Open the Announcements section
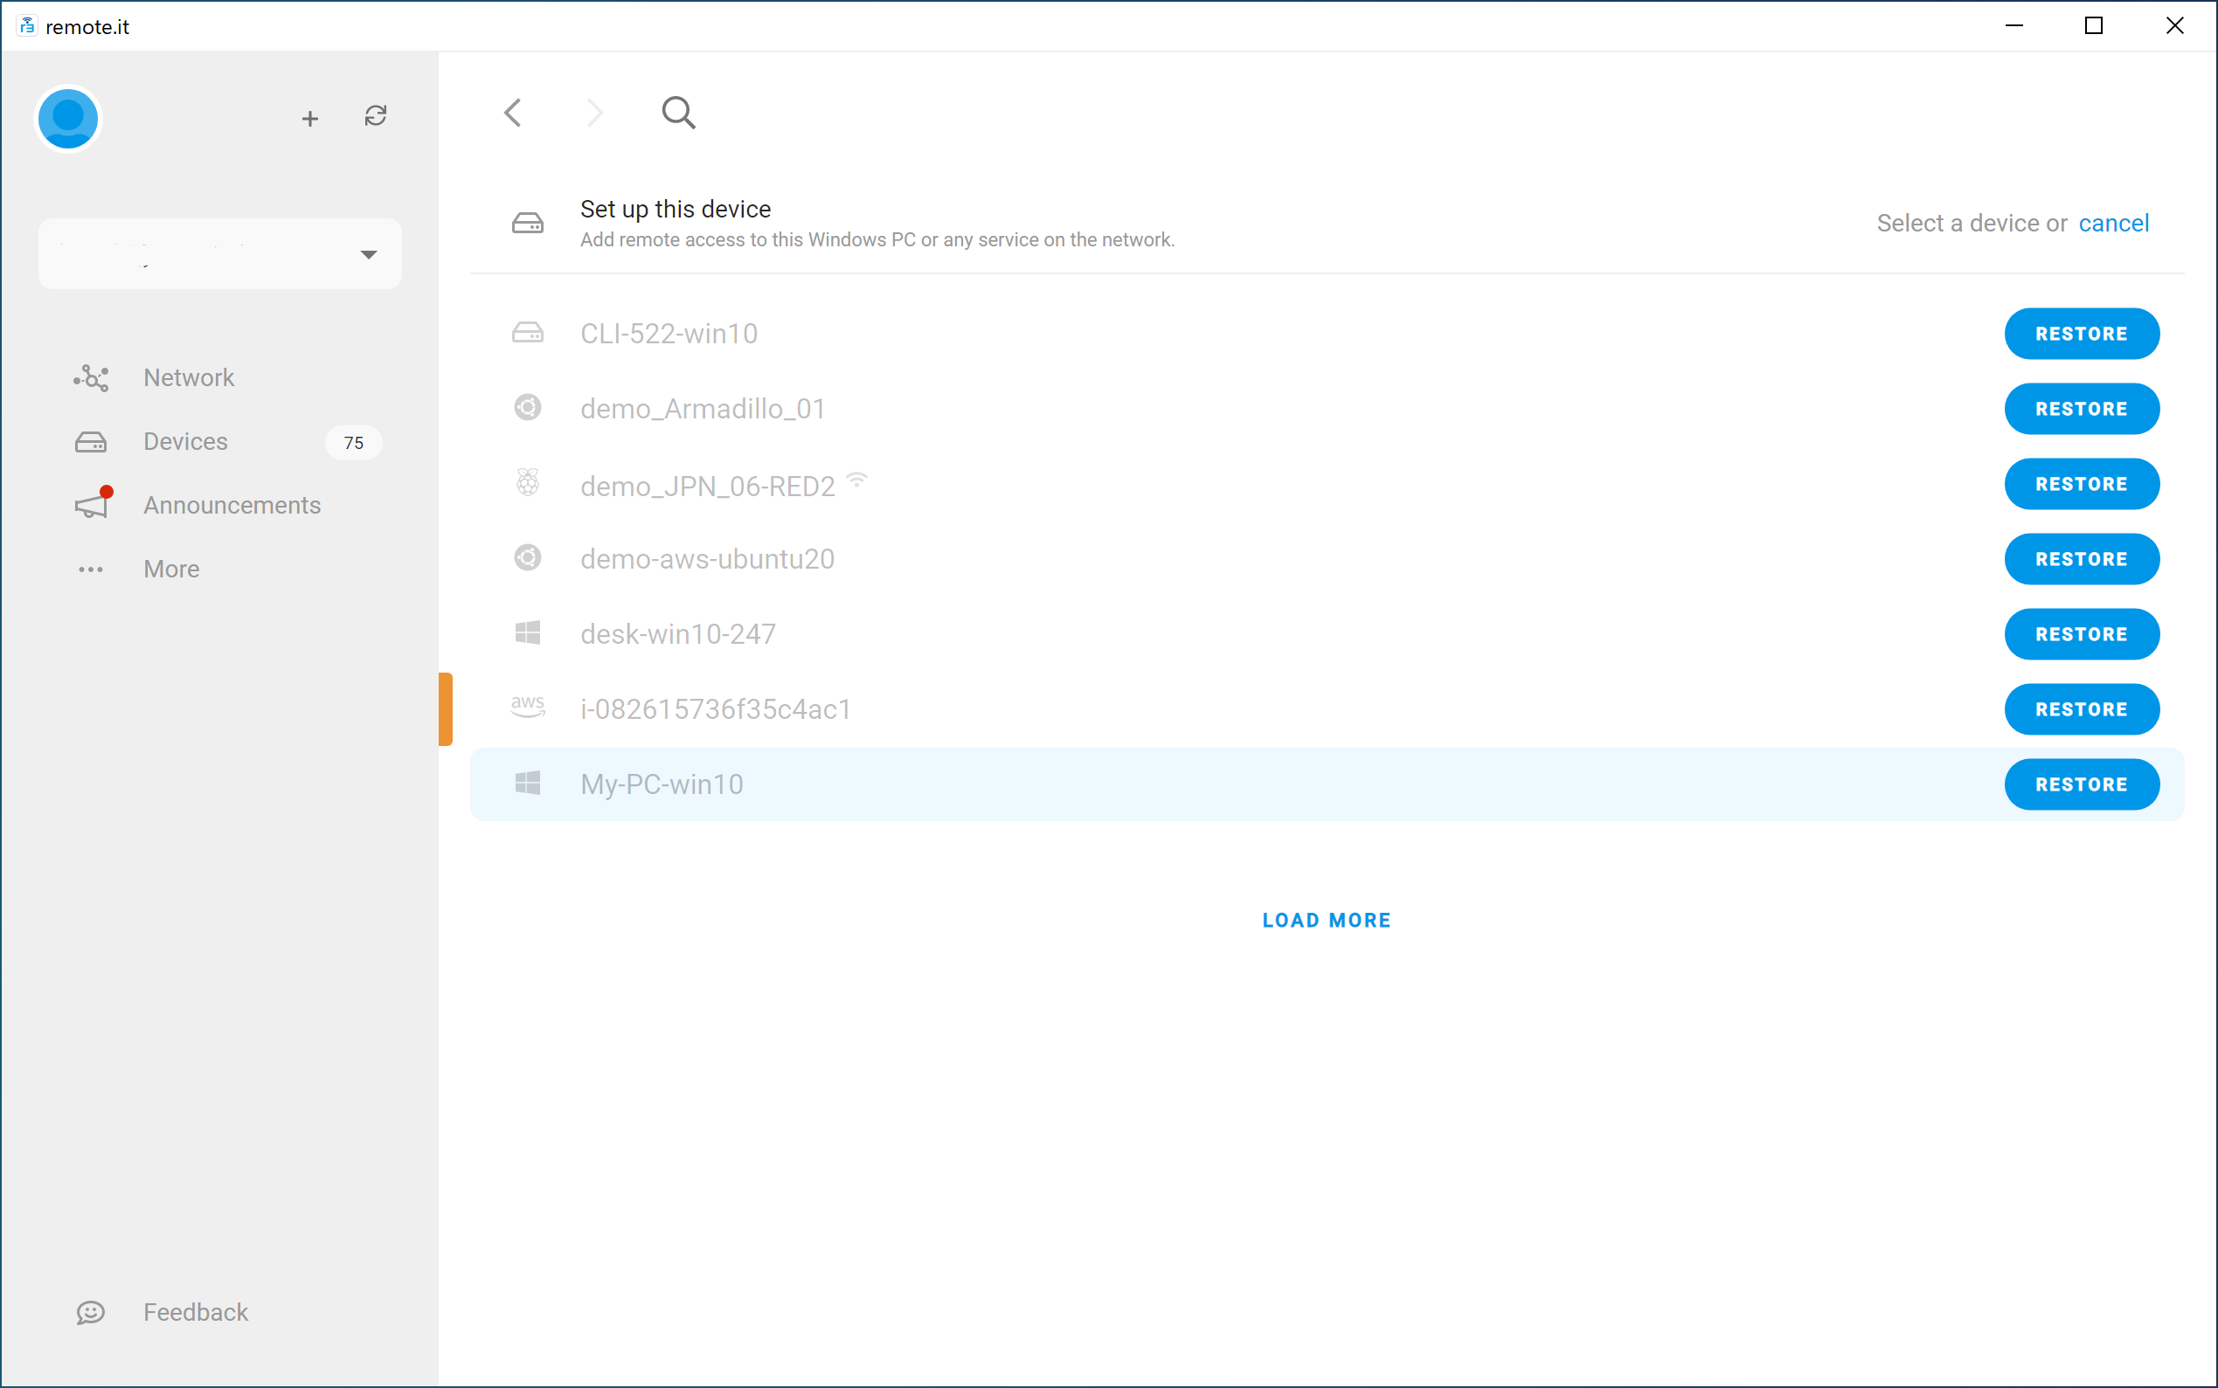This screenshot has width=2218, height=1388. coord(232,506)
